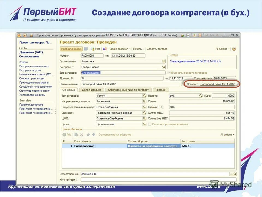Click Сумма field 10 000,00
The image size is (262, 197).
point(202,101)
